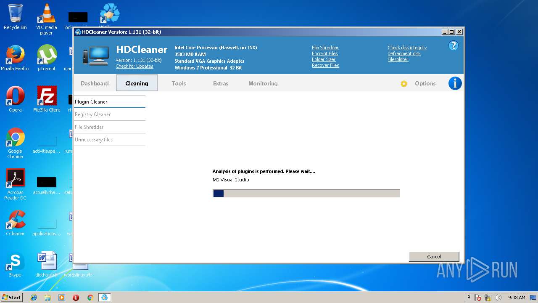The image size is (538, 303).
Task: Click Action Center flag tray icon
Action: click(478, 298)
